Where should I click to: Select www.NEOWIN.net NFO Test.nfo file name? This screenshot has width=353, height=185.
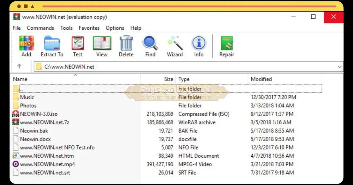[57, 147]
